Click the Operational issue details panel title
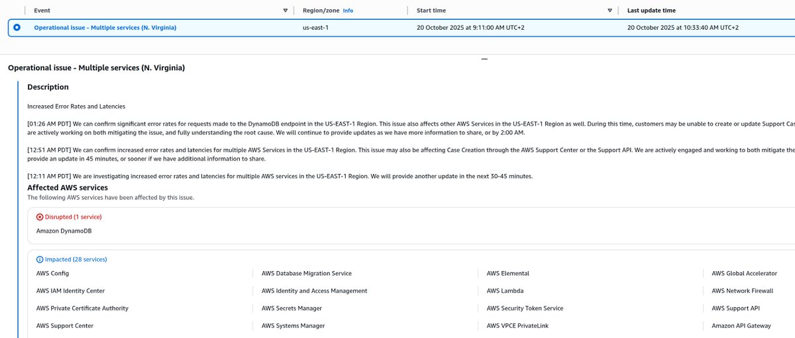 coord(96,67)
